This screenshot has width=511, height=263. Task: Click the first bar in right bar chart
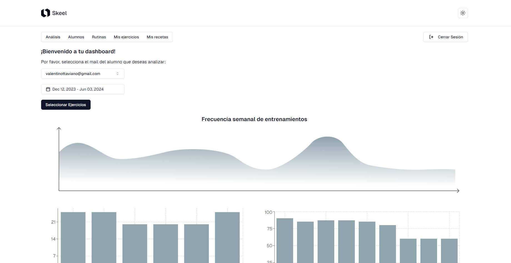(285, 241)
